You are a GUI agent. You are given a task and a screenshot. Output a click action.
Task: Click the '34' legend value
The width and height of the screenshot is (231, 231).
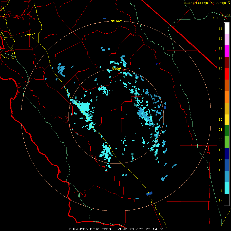[220, 109]
